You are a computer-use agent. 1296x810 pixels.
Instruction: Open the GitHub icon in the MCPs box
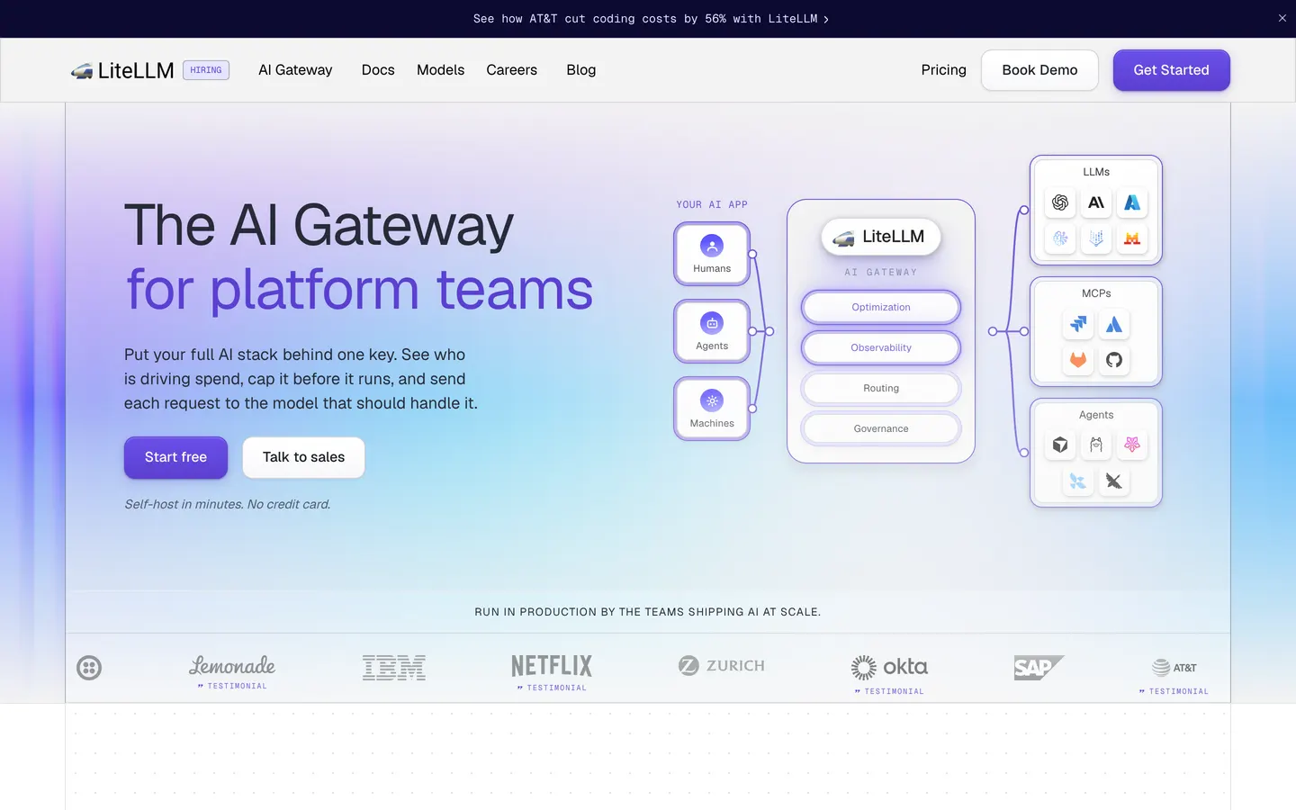coord(1114,360)
